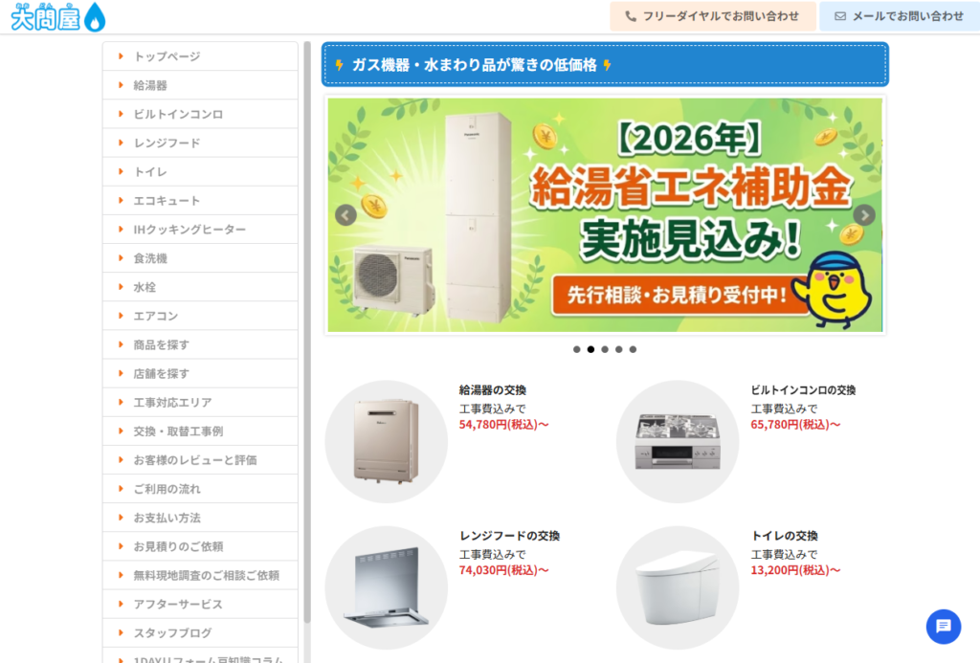Open the blue chat bubble widget
This screenshot has height=663, width=980.
pos(943,626)
